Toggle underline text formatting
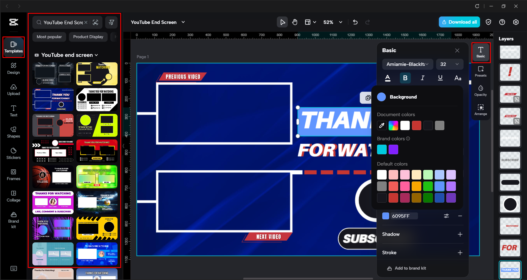The width and height of the screenshot is (527, 280). click(440, 78)
